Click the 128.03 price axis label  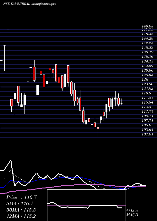148,75
